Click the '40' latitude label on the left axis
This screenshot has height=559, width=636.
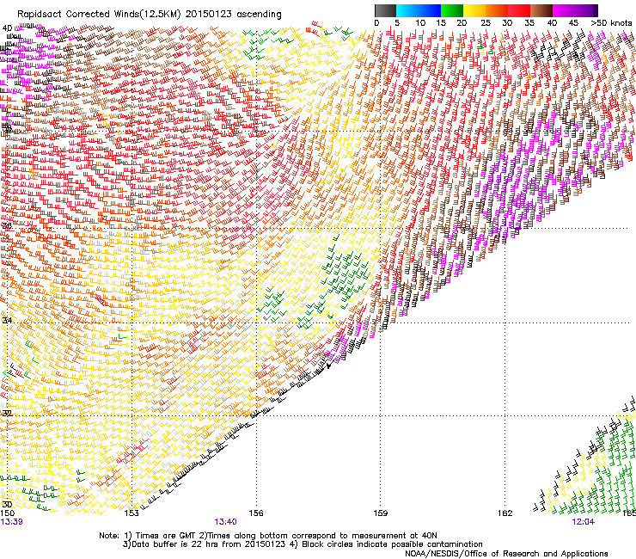click(x=7, y=28)
